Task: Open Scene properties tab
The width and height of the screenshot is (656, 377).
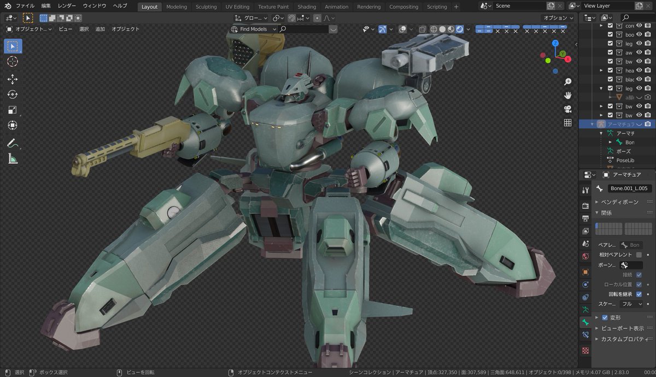Action: coord(585,244)
